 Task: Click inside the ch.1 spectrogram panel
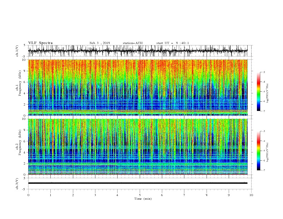tap(138, 87)
